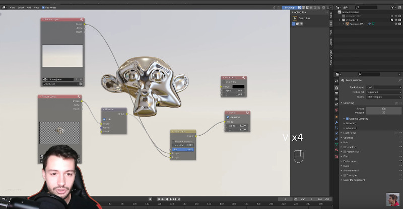Viewport: 403px width, 209px height.
Task: Open the Particles properties tab icon
Action: click(337, 128)
